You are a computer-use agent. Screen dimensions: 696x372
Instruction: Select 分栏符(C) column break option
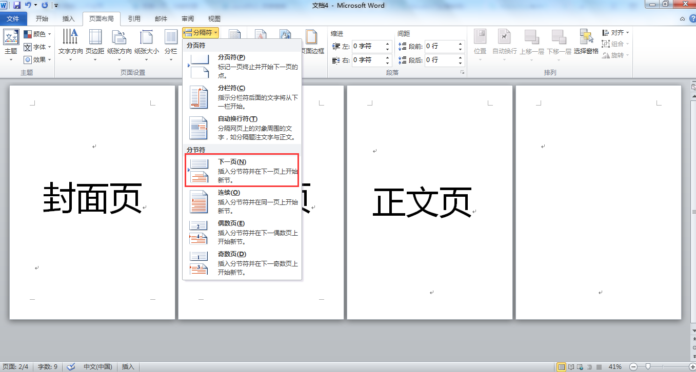point(242,97)
